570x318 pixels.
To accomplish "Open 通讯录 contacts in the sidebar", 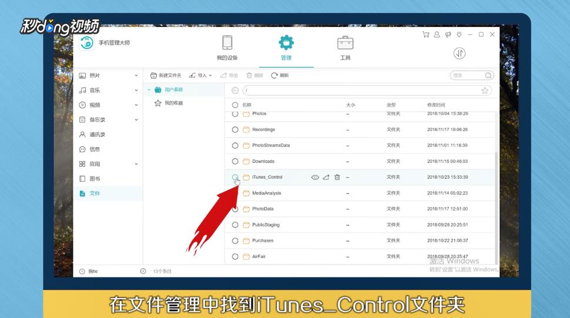I will (x=97, y=135).
